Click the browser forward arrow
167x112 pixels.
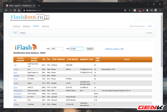[10, 10]
